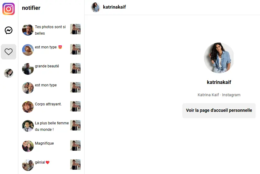Image resolution: width=260 pixels, height=174 pixels.
Task: Click the bold katrinakaif name under the photo
Action: click(219, 82)
